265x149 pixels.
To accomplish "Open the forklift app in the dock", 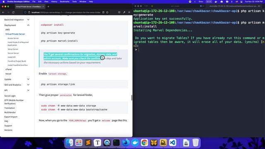I will 163,142.
